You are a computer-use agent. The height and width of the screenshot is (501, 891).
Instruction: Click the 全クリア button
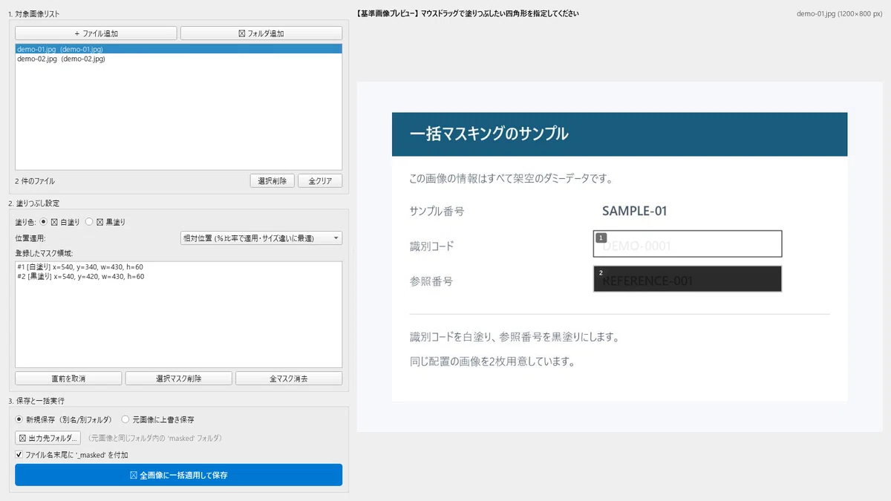pyautogui.click(x=320, y=181)
